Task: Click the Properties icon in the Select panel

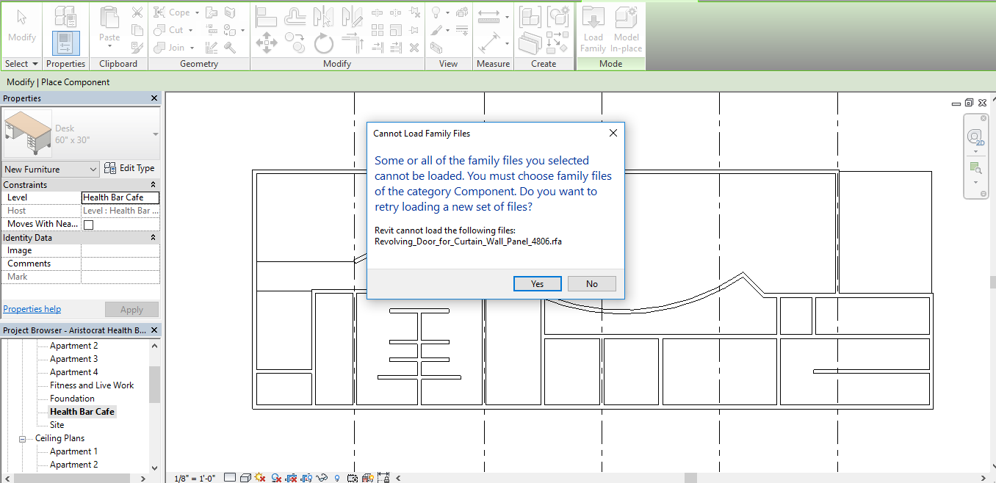Action: click(65, 43)
